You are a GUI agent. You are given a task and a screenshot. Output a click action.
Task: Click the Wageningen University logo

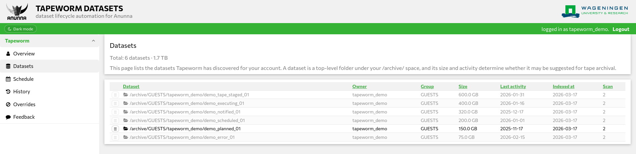(x=595, y=11)
